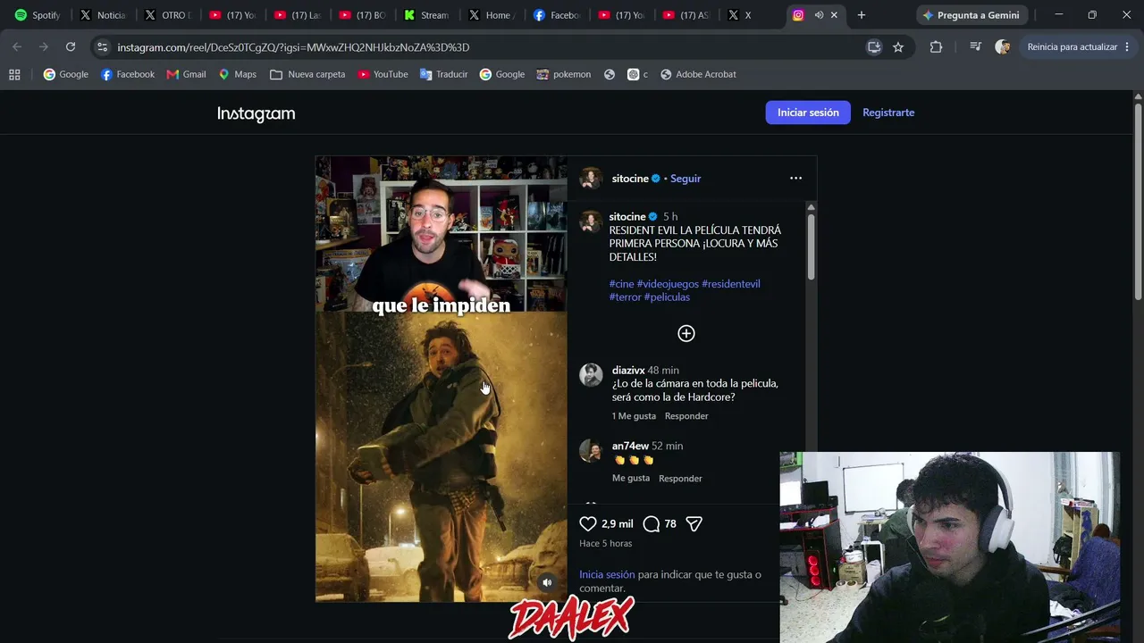Viewport: 1144px width, 643px height.
Task: Open media controls icon in Chrome toolbar
Action: [x=975, y=47]
